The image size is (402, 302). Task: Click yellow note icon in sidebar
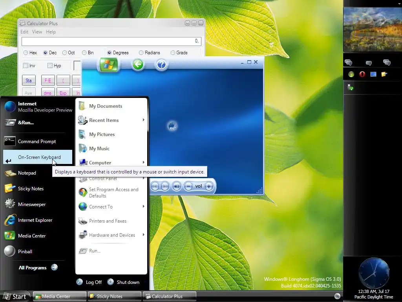(384, 74)
